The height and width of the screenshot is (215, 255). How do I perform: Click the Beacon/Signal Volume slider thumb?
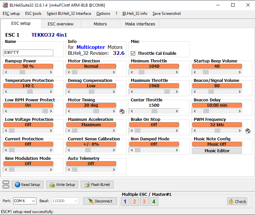[211, 91]
